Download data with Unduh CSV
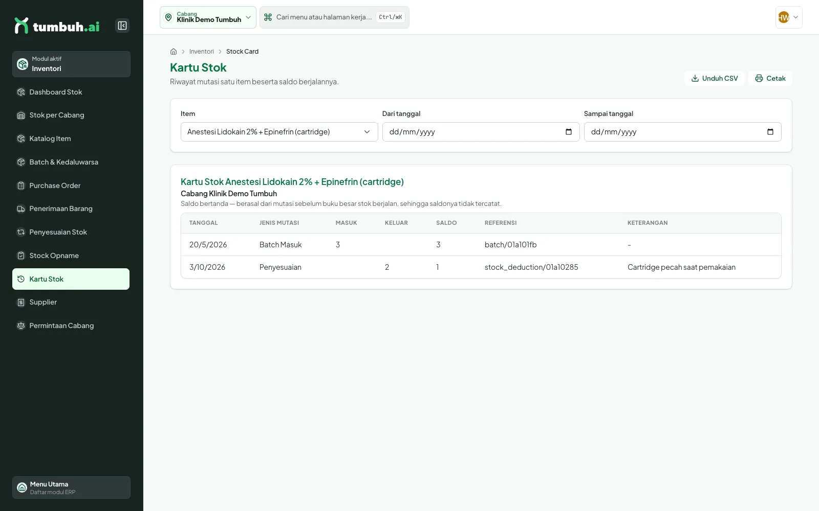The width and height of the screenshot is (819, 511). tap(715, 78)
